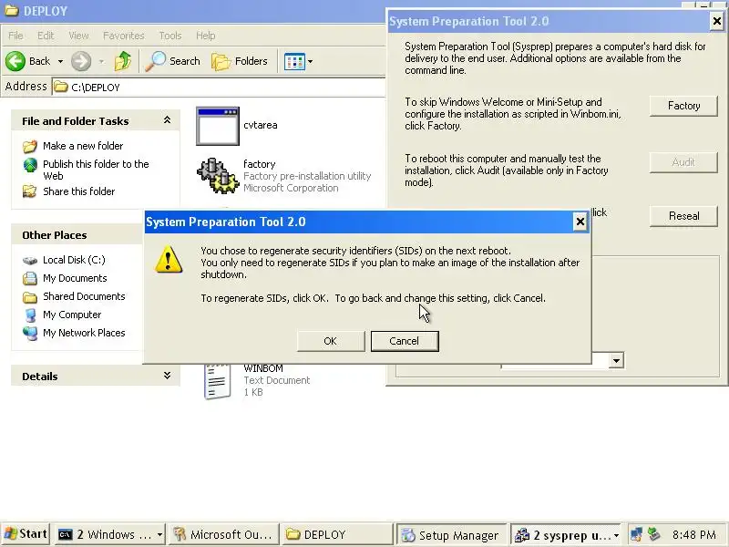The image size is (729, 547).
Task: Open the Favorites menu
Action: coord(124,36)
